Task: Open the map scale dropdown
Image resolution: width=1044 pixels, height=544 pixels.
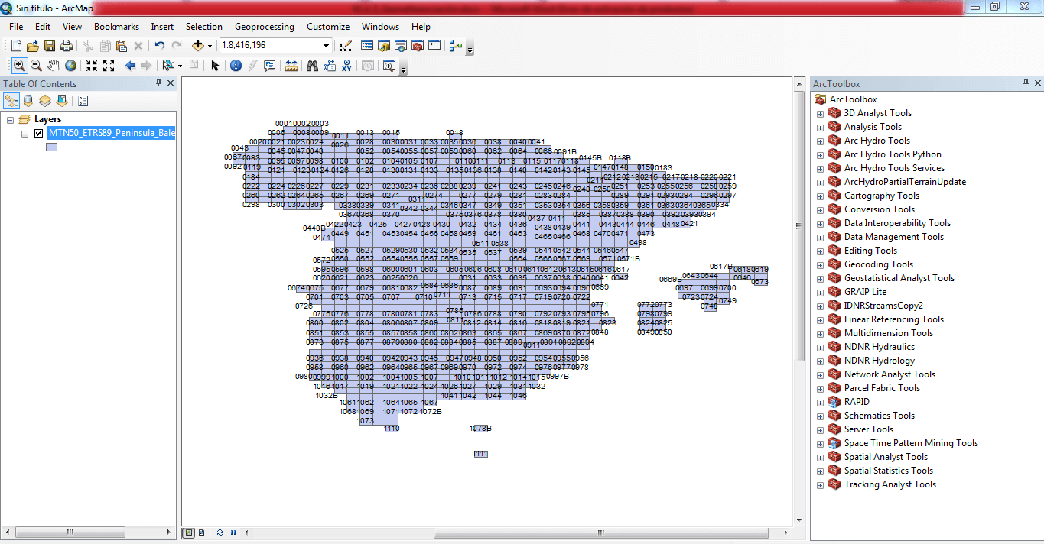Action: [x=327, y=46]
